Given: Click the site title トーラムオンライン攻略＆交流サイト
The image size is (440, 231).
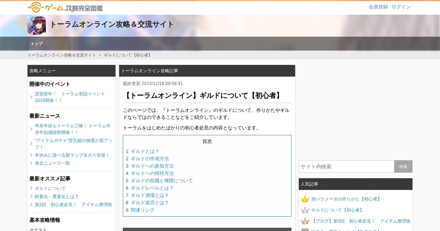Looking at the screenshot, I should [111, 25].
